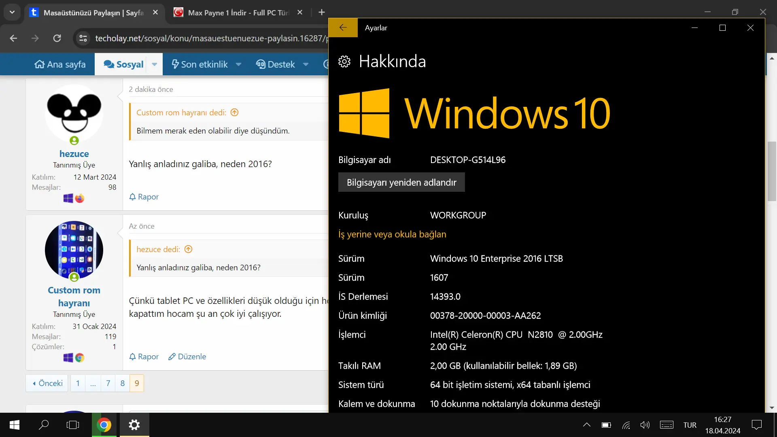Expand the Sosyal dropdown arrow
777x437 pixels.
point(155,64)
